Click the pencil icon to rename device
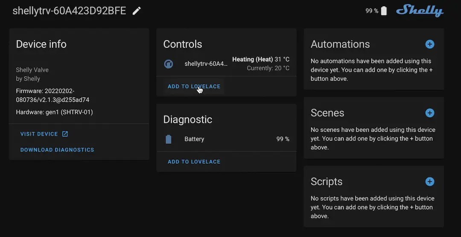Viewport: 461px width, 237px height. [x=137, y=11]
